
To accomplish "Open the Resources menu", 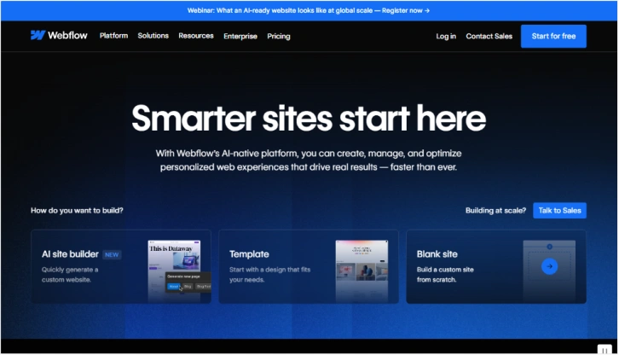I will 196,36.
